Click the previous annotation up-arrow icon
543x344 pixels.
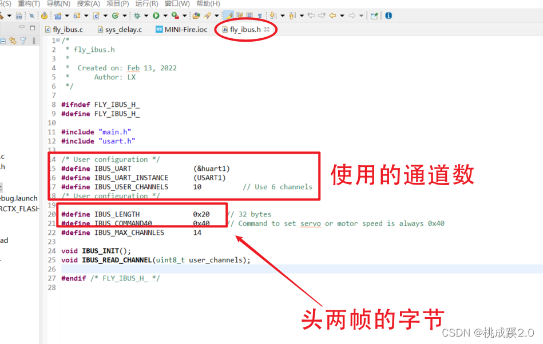click(292, 15)
